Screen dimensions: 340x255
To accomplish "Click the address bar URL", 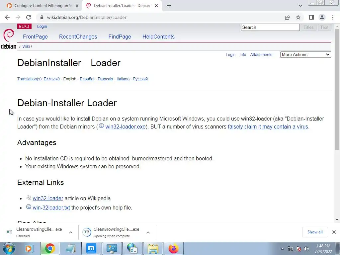I will click(x=87, y=17).
